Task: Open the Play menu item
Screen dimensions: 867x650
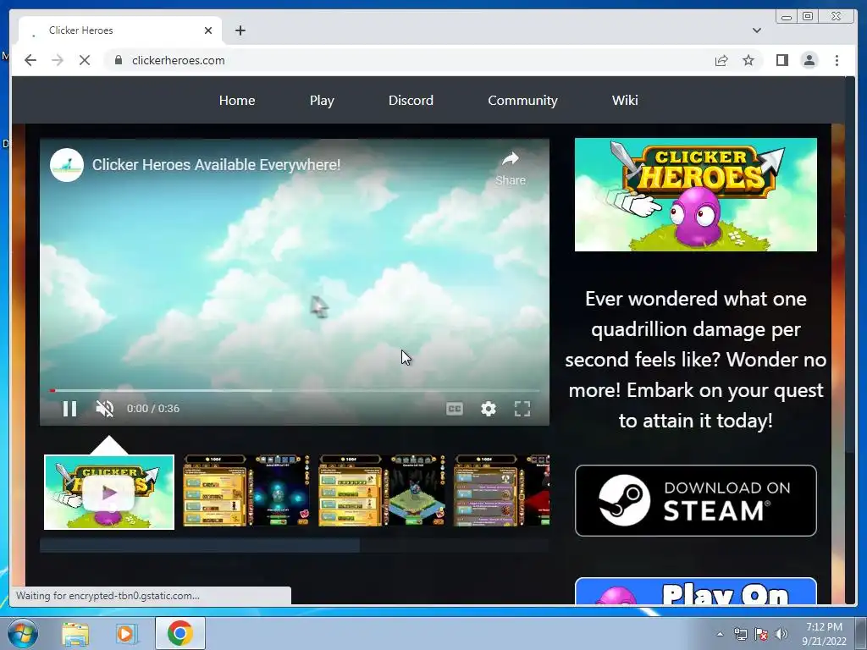Action: (322, 101)
